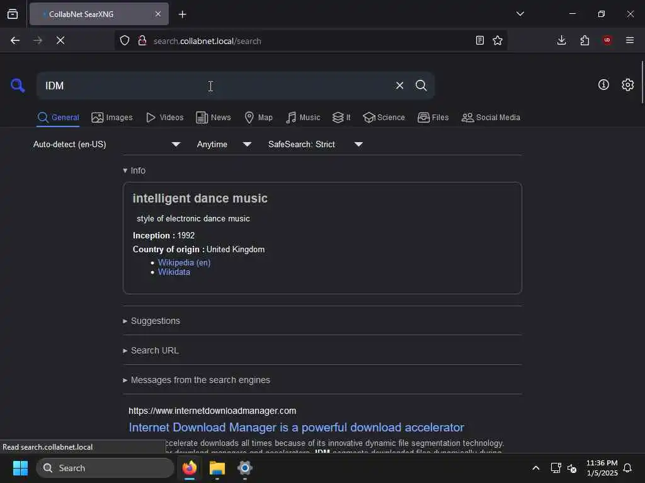The height and width of the screenshot is (483, 645).
Task: Select the General category tab
Action: (58, 118)
